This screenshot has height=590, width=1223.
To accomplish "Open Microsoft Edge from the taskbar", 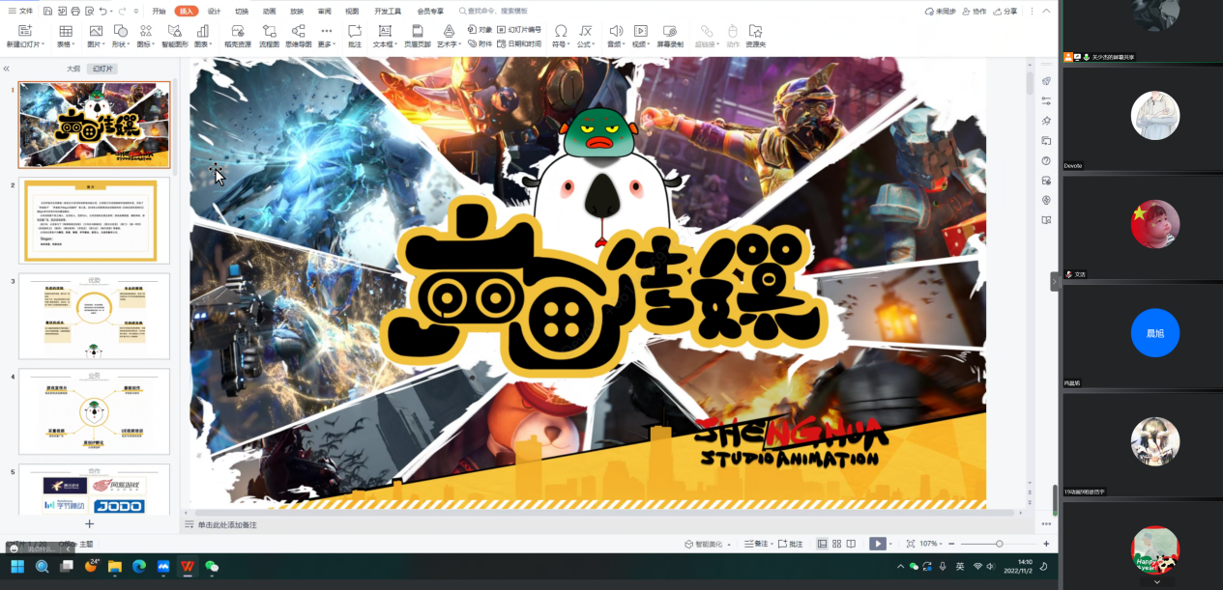I will coord(138,567).
